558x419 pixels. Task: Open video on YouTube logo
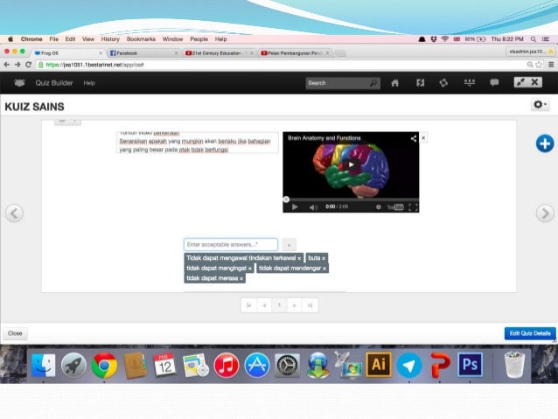point(395,206)
